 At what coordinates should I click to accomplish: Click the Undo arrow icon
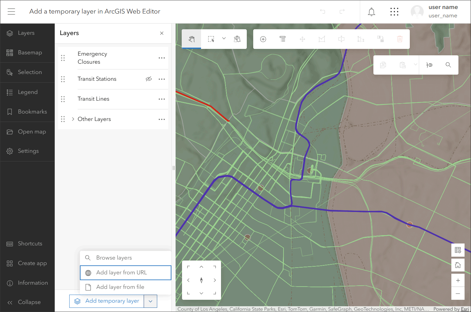322,12
